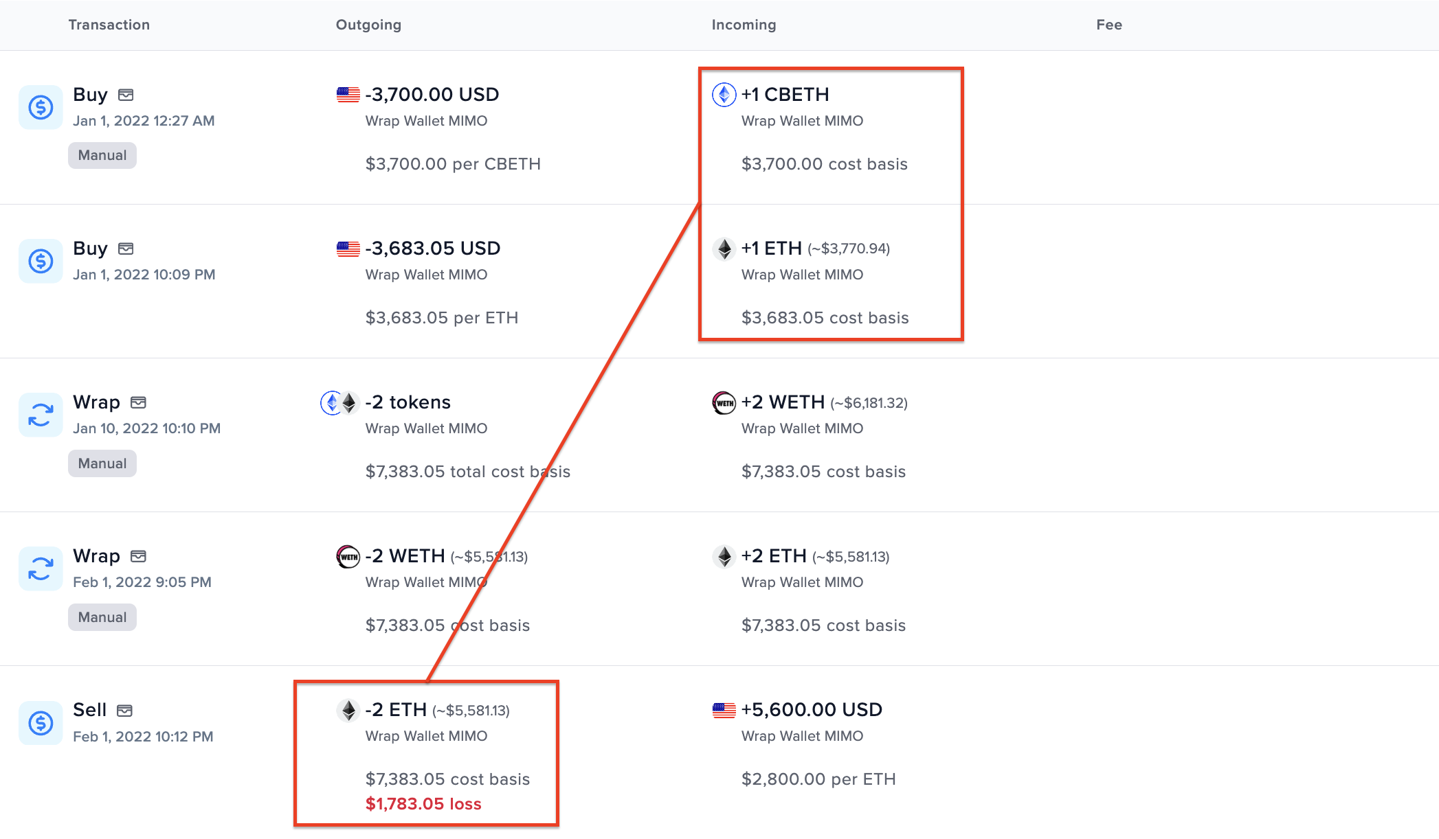1439x839 pixels.
Task: Click the $3,683.05 cost basis text
Action: 825,318
